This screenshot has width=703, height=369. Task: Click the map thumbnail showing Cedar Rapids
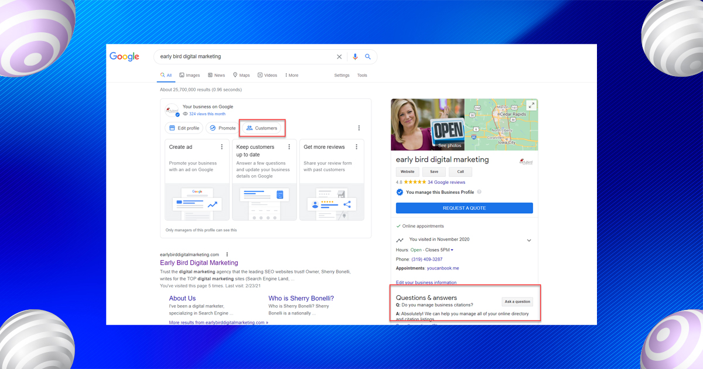(501, 125)
